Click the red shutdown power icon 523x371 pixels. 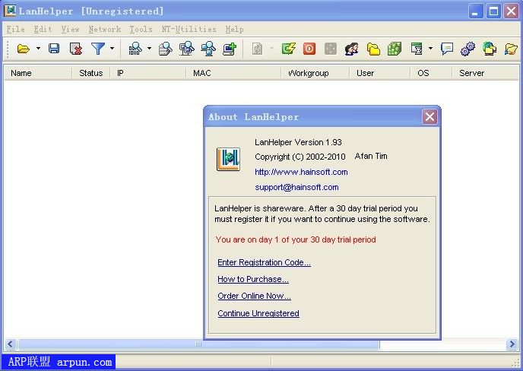pyautogui.click(x=309, y=49)
